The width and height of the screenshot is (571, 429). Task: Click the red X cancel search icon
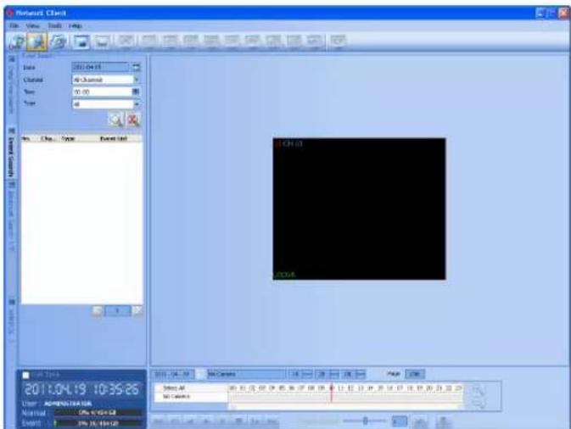click(x=133, y=120)
